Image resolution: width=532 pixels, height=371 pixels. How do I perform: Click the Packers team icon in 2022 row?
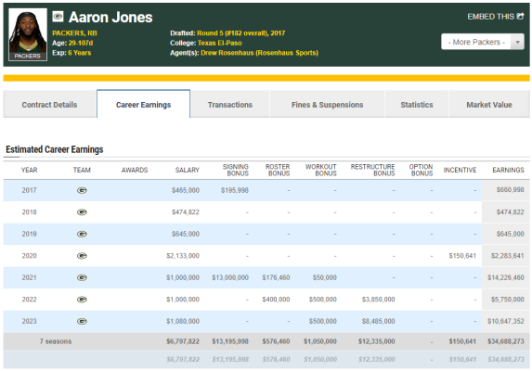[82, 300]
